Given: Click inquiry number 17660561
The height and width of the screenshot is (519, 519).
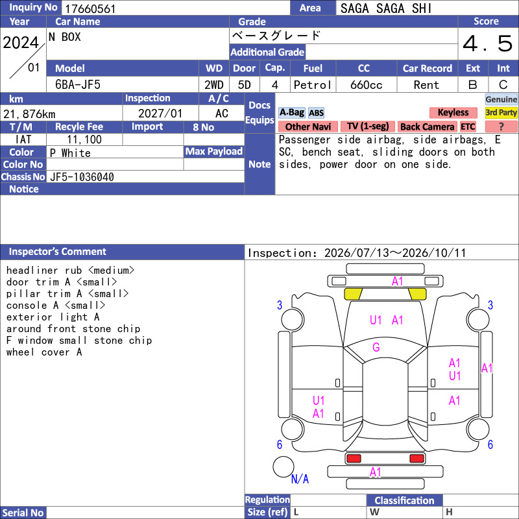Looking at the screenshot, I should tap(90, 8).
